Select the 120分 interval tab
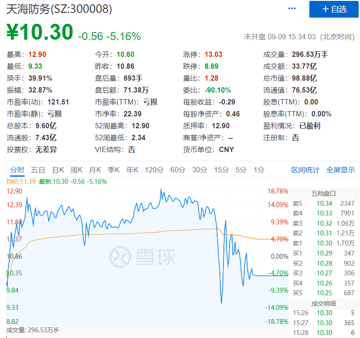The width and height of the screenshot is (360, 338). pyautogui.click(x=154, y=170)
